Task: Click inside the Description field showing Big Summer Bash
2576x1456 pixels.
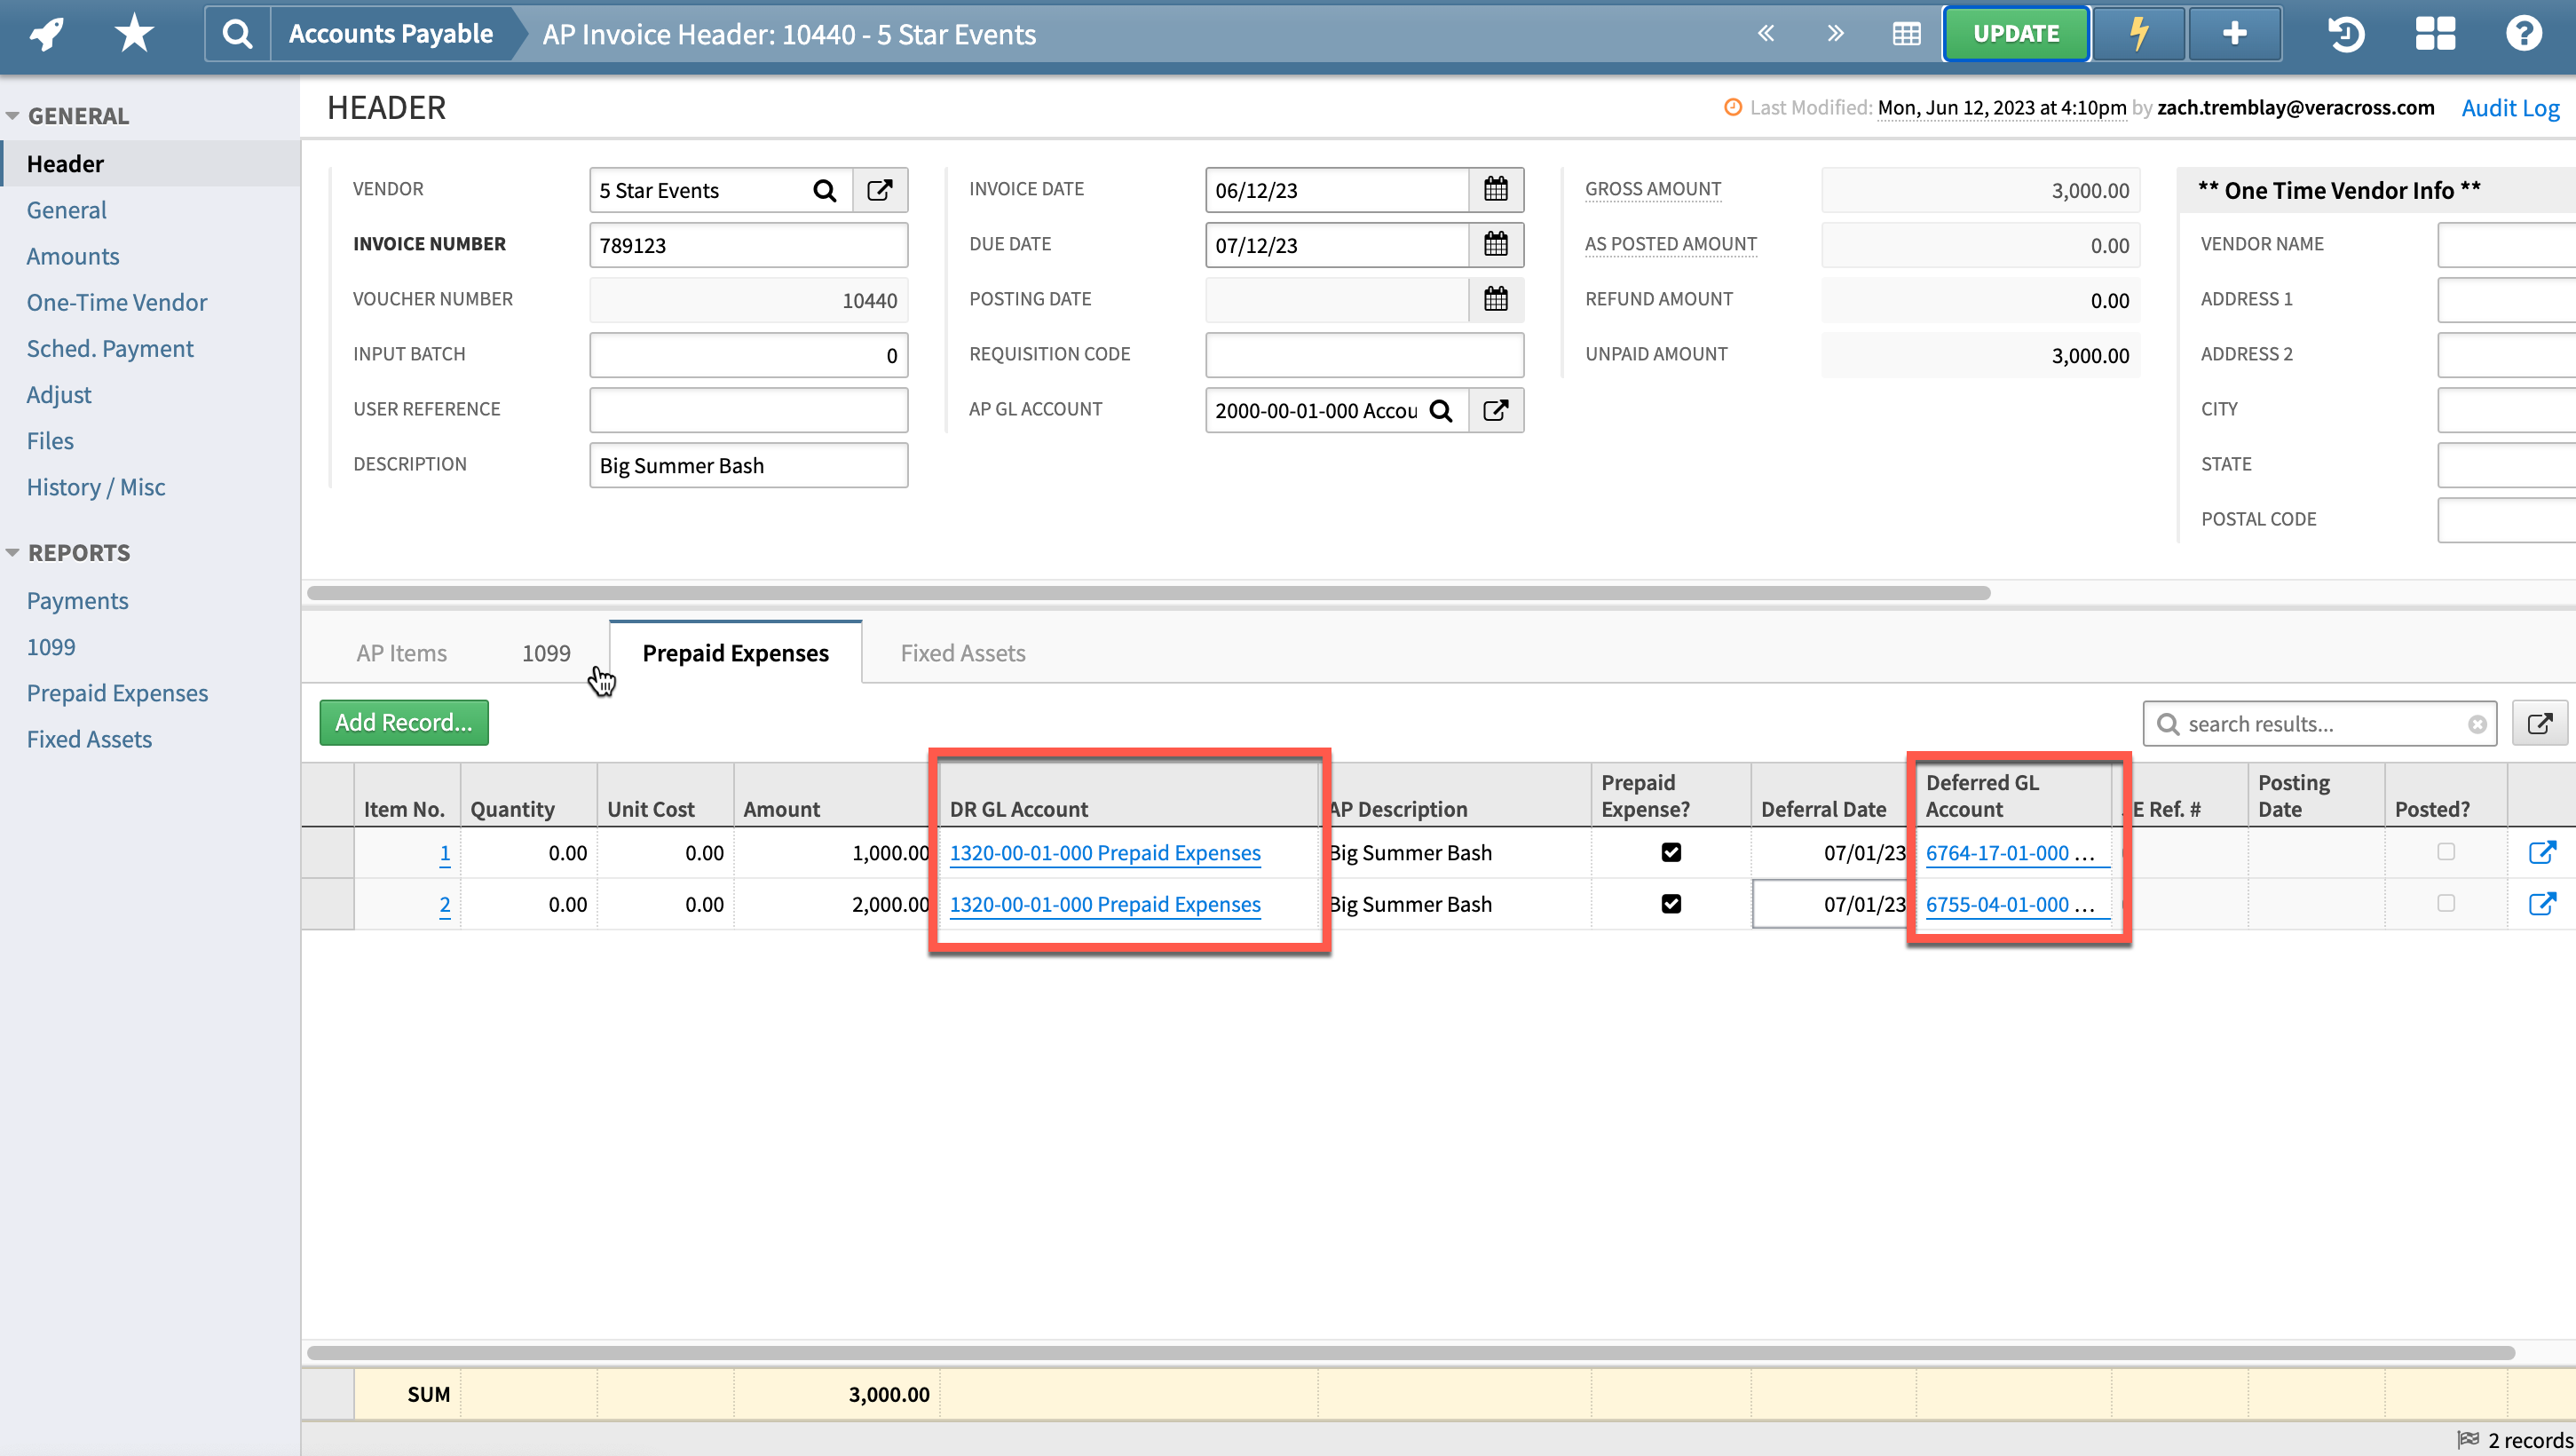Action: pyautogui.click(x=748, y=464)
